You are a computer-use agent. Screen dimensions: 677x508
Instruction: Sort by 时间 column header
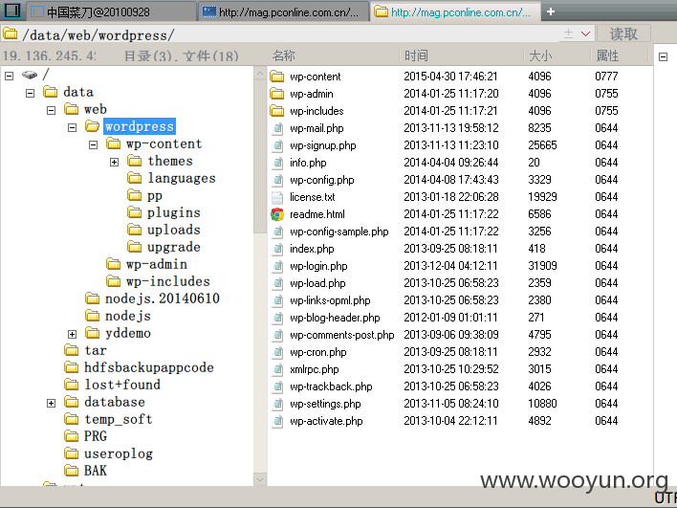tap(416, 55)
